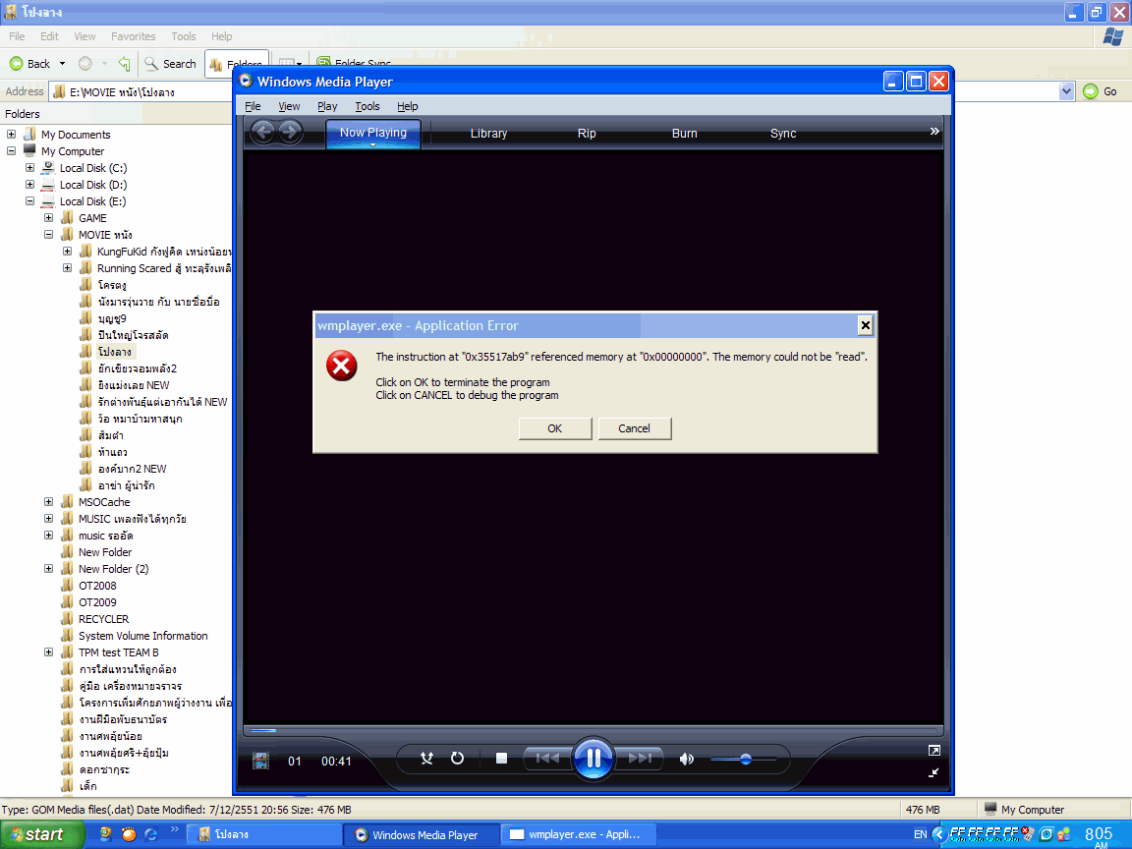Switch to the Library tab
1132x849 pixels.
pyautogui.click(x=488, y=134)
